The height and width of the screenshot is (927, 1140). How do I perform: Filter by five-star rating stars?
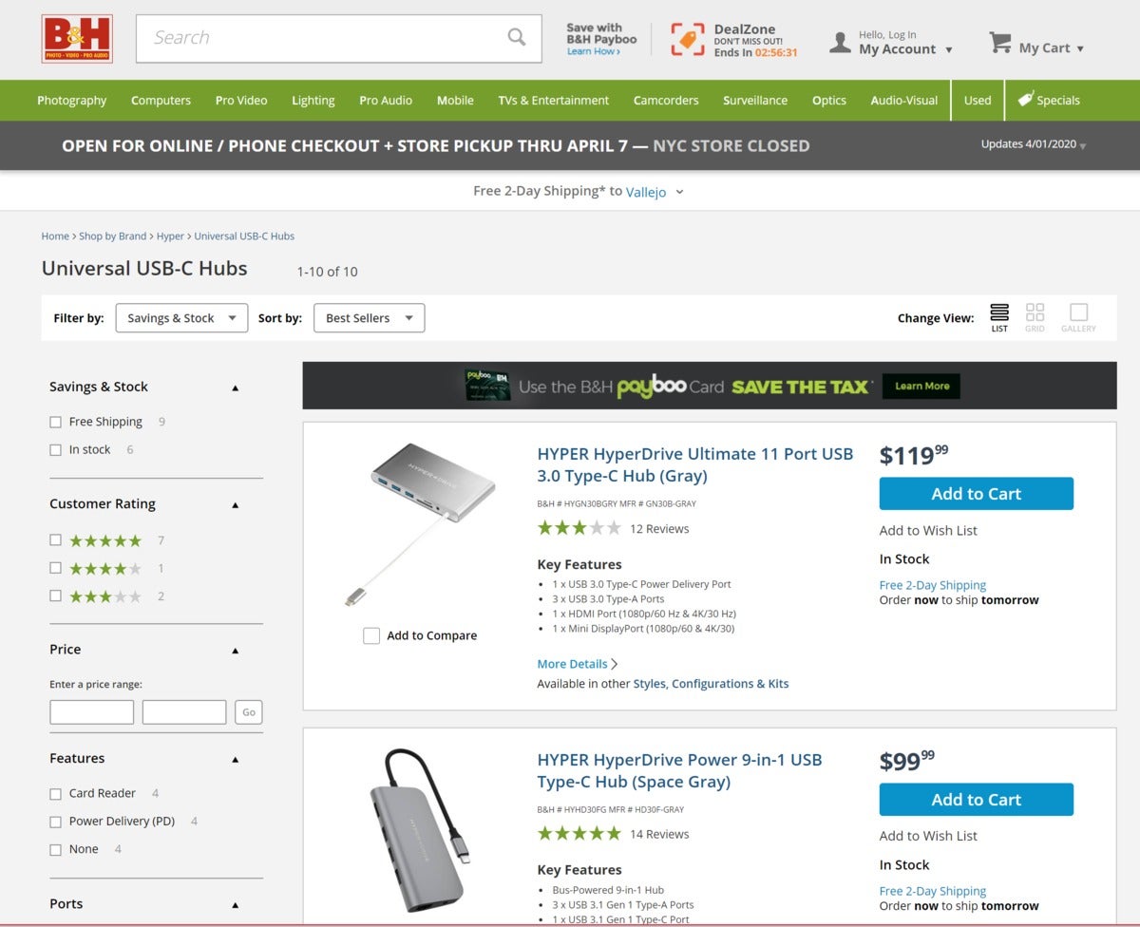105,540
